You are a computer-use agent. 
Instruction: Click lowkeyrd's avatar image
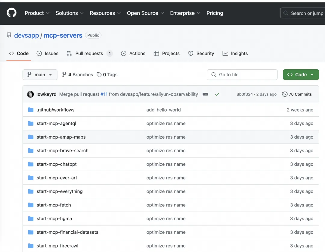[30, 94]
